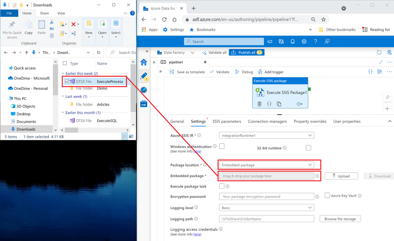Screen dimensions: 394x241
Task: Click Browse file storage button
Action: click(x=340, y=219)
